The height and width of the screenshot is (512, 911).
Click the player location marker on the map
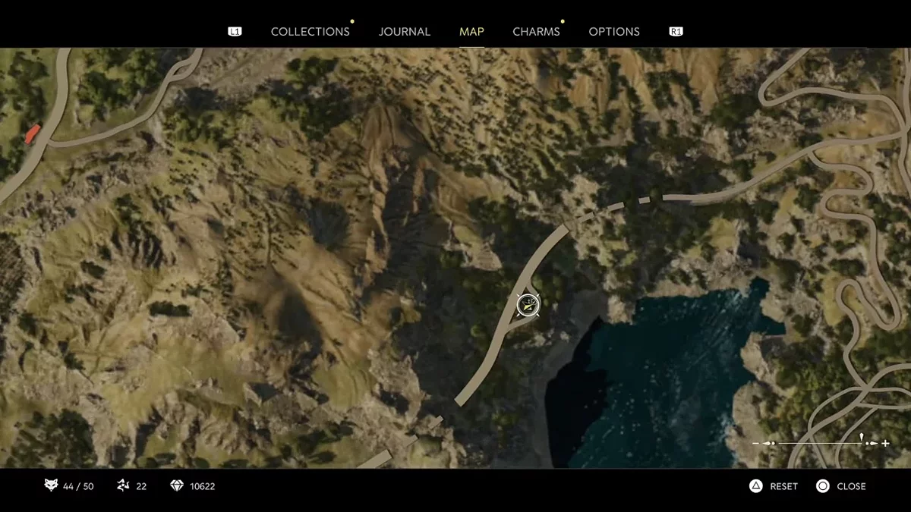(x=528, y=305)
